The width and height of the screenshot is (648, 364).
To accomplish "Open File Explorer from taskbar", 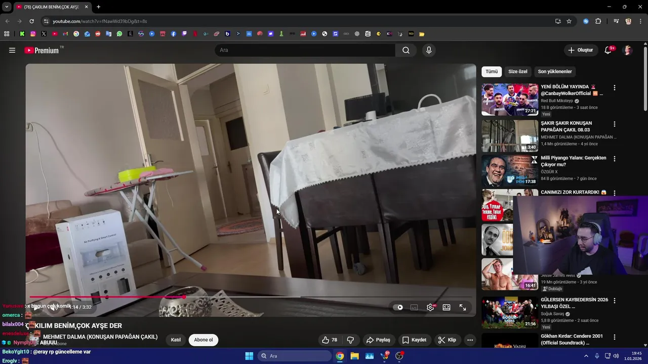I will [x=354, y=356].
